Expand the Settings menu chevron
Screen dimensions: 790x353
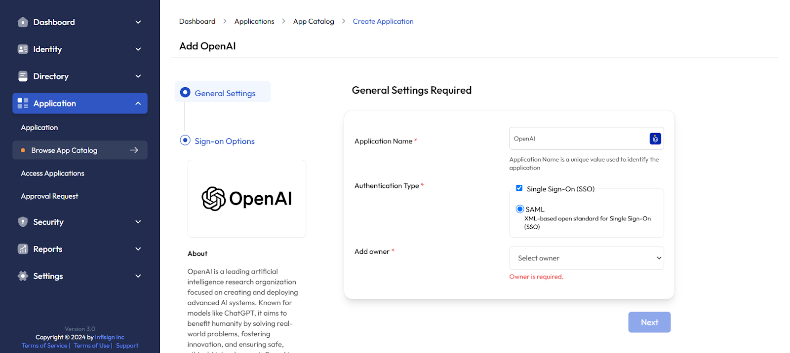pyautogui.click(x=138, y=276)
